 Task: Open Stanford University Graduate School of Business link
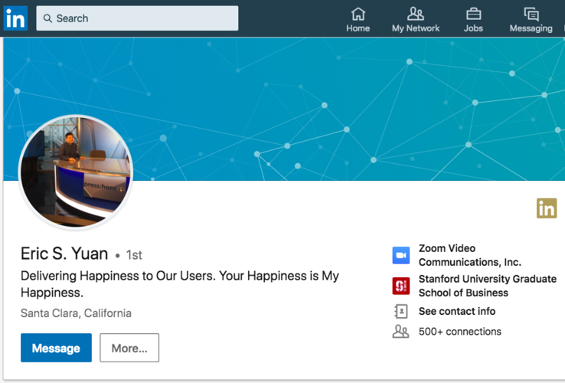click(488, 286)
